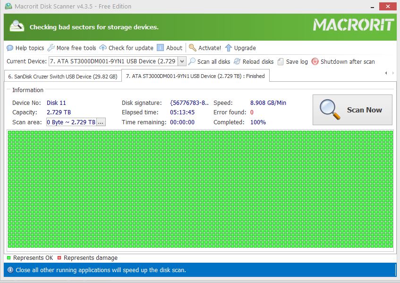The width and height of the screenshot is (400, 283).
Task: Click the Reload disks refresh icon
Action: coord(237,61)
